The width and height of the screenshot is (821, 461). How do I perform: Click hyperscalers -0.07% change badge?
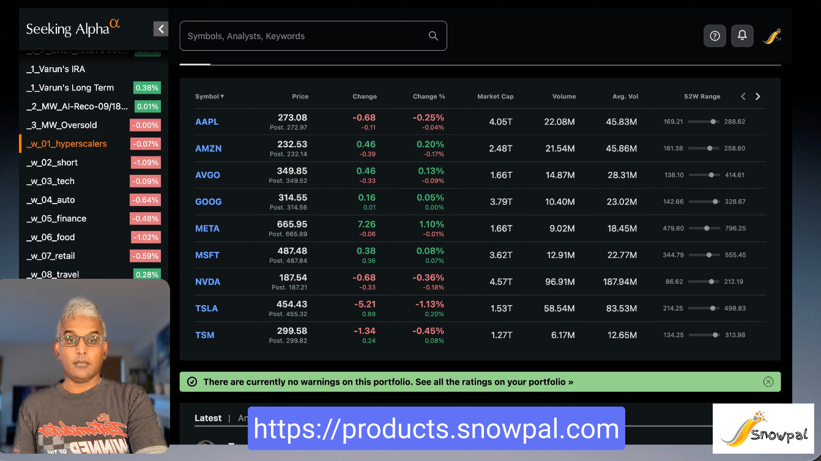coord(145,144)
